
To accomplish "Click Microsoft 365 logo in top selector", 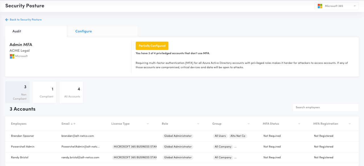I will point(320,6).
